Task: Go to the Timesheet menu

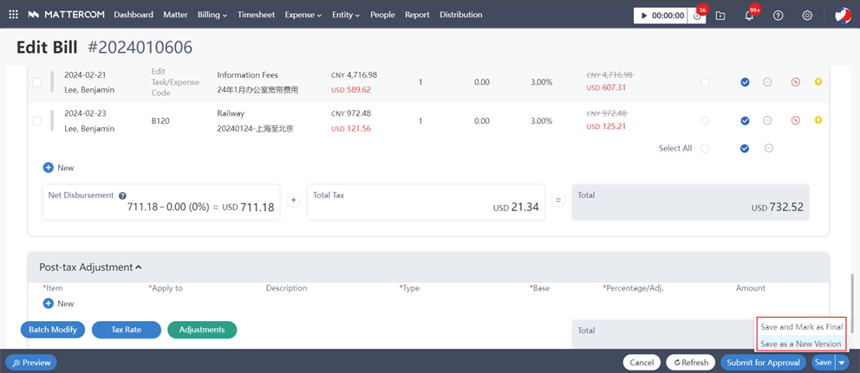Action: coord(256,15)
